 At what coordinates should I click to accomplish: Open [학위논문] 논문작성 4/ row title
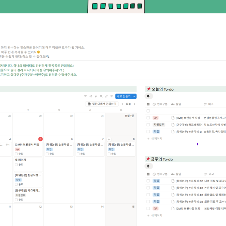189,195
